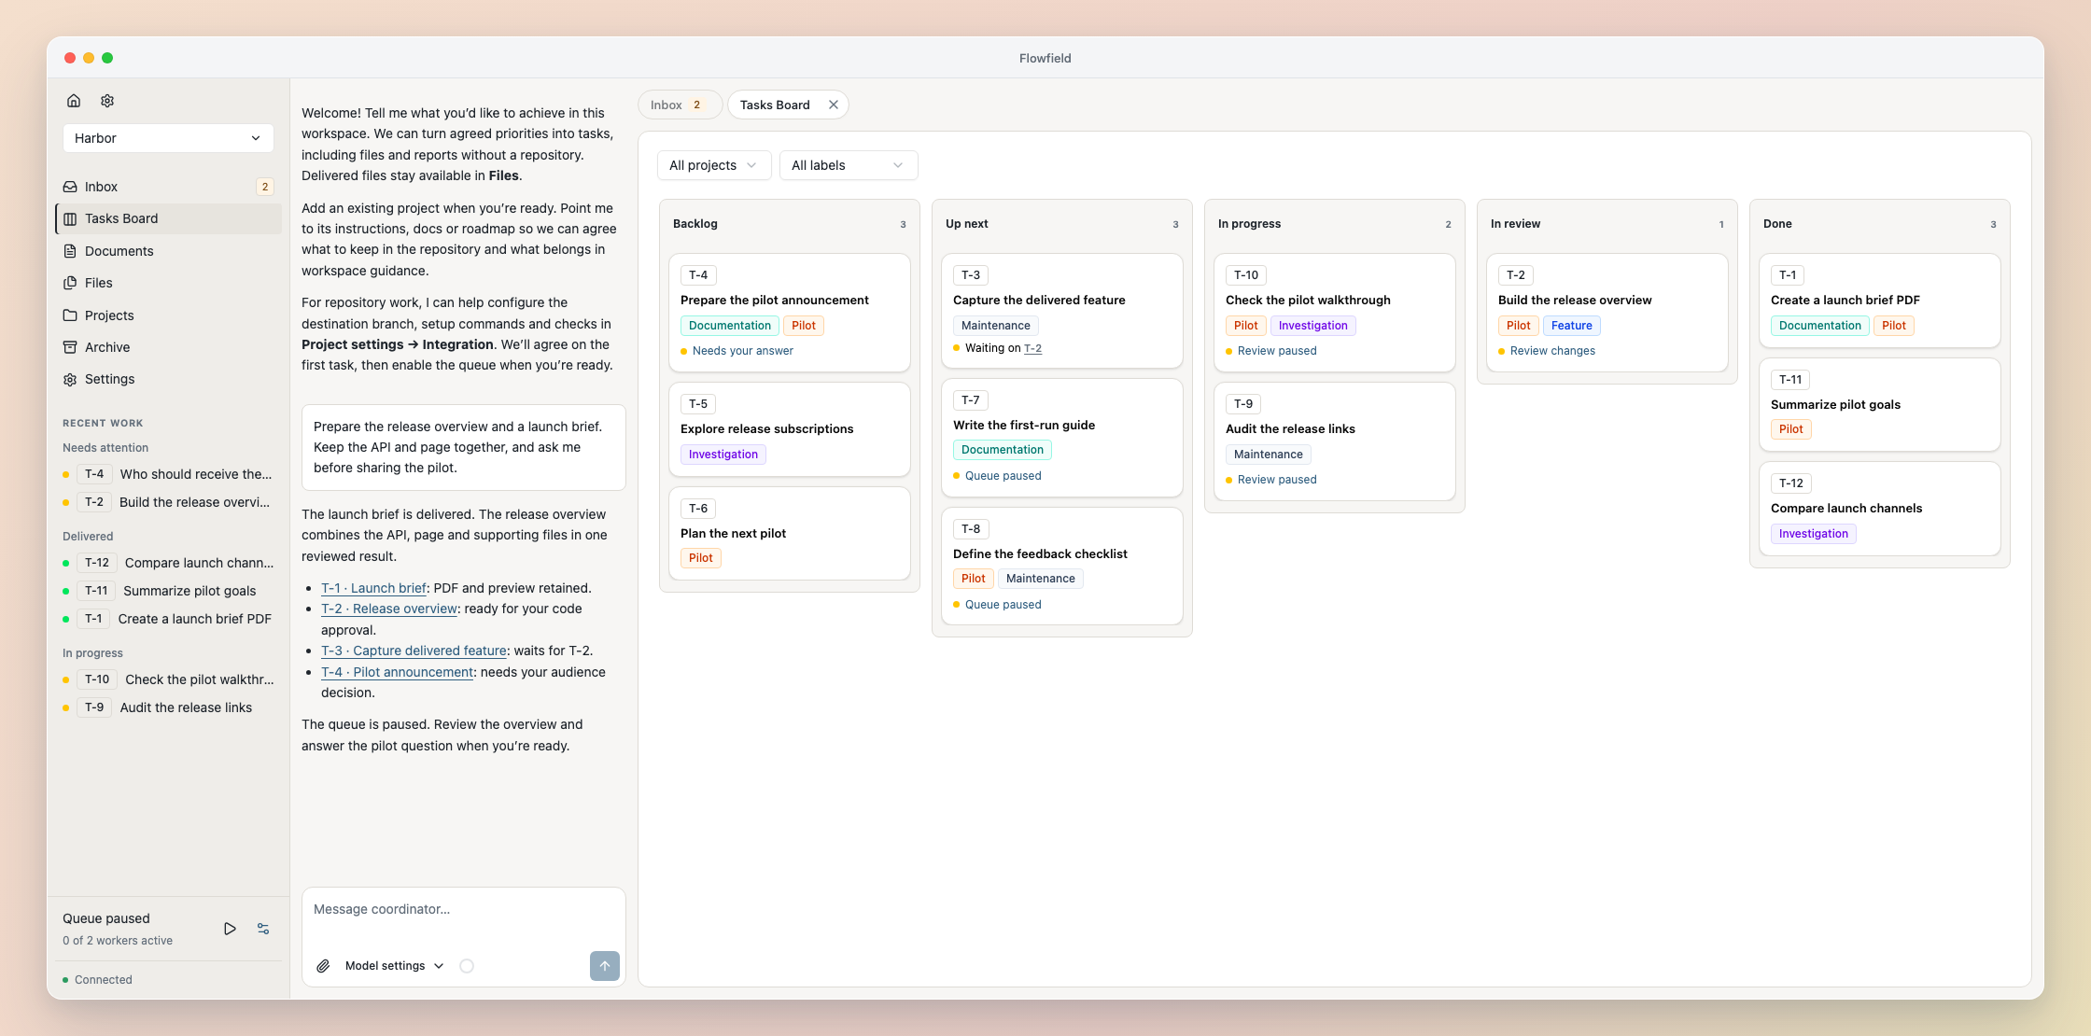2091x1036 pixels.
Task: Resume queue with the play icon
Action: tap(230, 929)
